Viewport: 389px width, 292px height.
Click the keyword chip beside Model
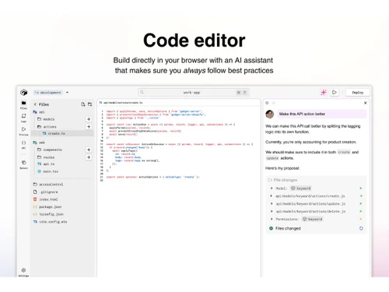[x=301, y=188]
